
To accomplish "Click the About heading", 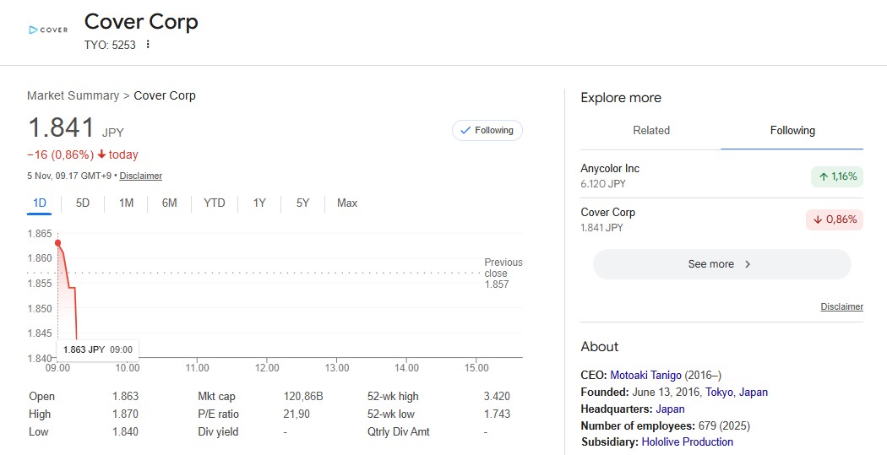I will [600, 346].
